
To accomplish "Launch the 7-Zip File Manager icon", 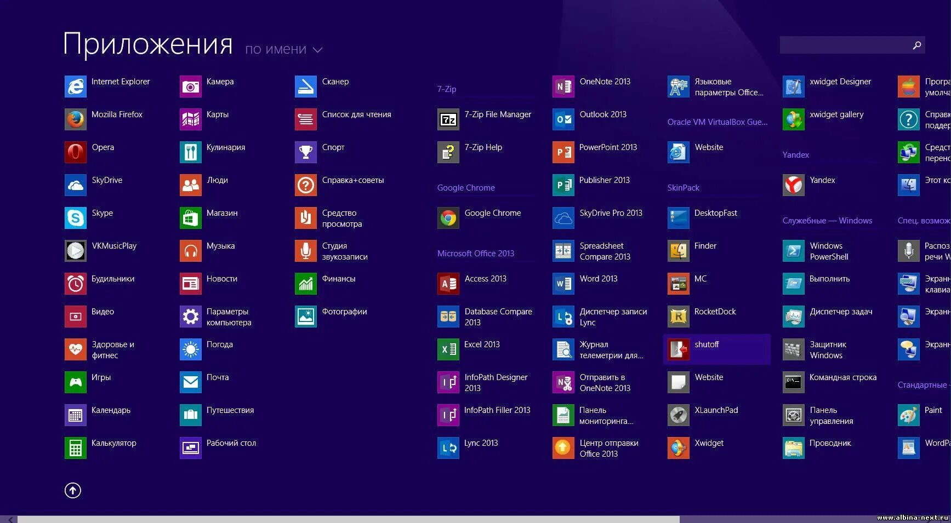I will (x=448, y=119).
